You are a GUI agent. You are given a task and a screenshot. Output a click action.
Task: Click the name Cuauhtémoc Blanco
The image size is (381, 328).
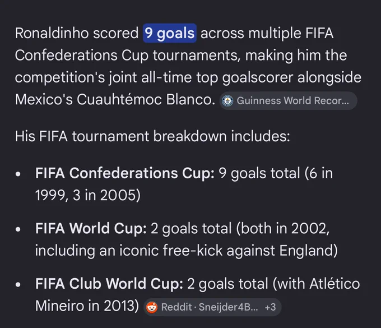(x=146, y=99)
